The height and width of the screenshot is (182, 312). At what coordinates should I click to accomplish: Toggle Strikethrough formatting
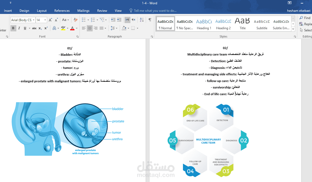coord(34,28)
